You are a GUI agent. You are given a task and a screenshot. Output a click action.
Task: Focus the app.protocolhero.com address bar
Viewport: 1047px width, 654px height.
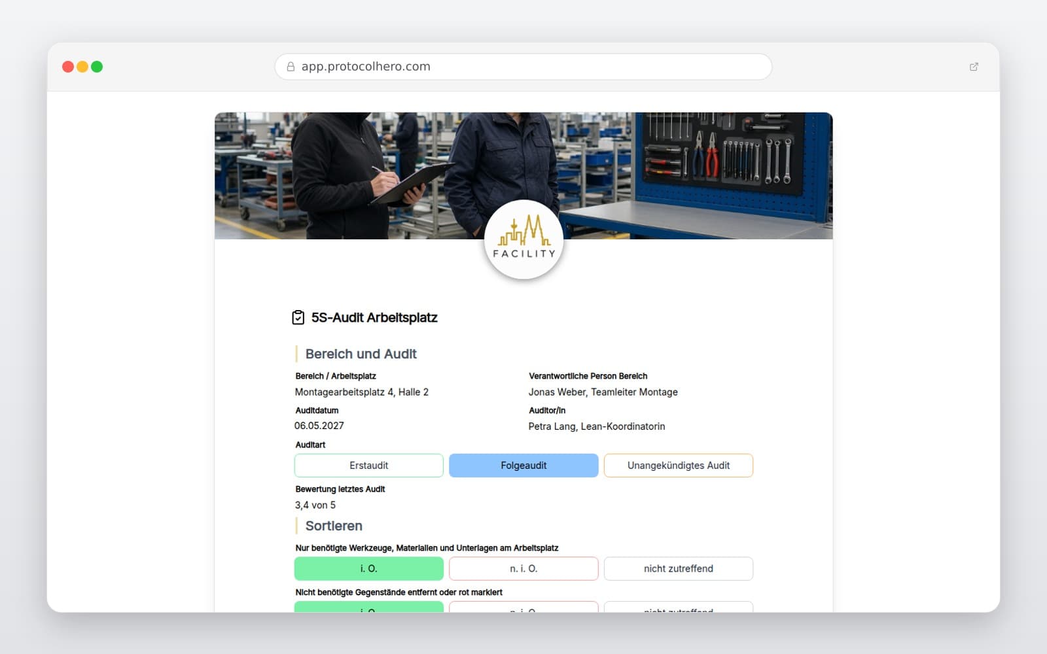(x=523, y=67)
